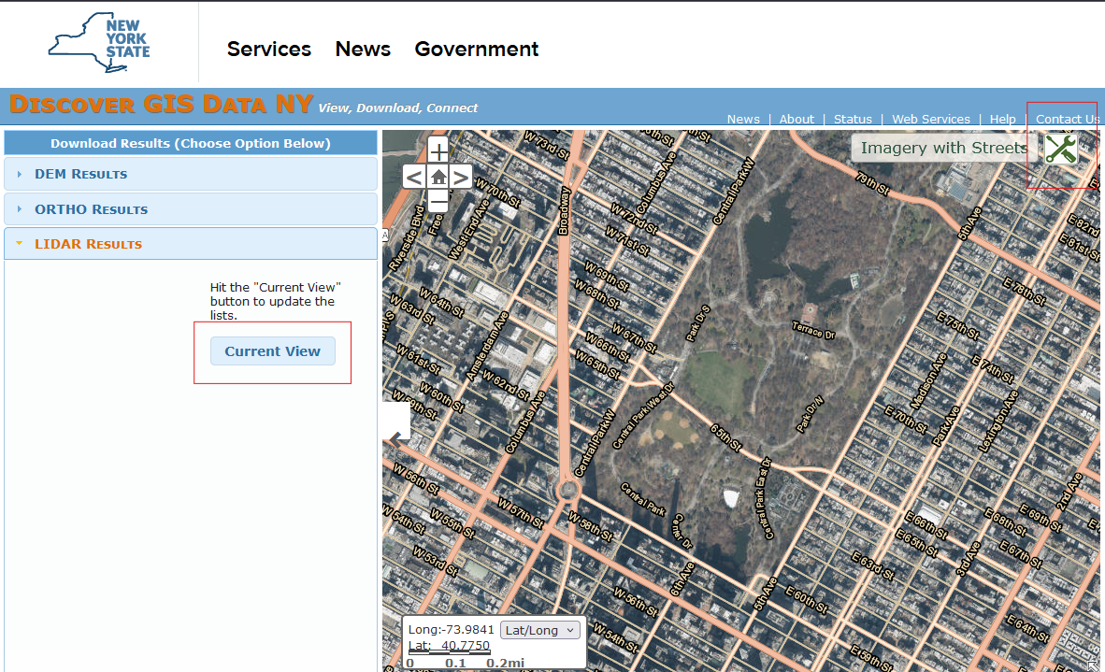Zoom in with the map plus button
Image resolution: width=1105 pixels, height=672 pixels.
[438, 153]
